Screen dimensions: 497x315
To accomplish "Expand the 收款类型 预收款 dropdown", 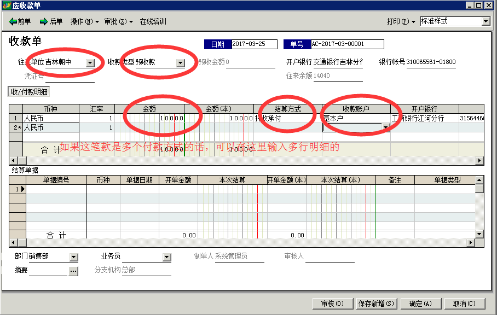I will pos(180,63).
